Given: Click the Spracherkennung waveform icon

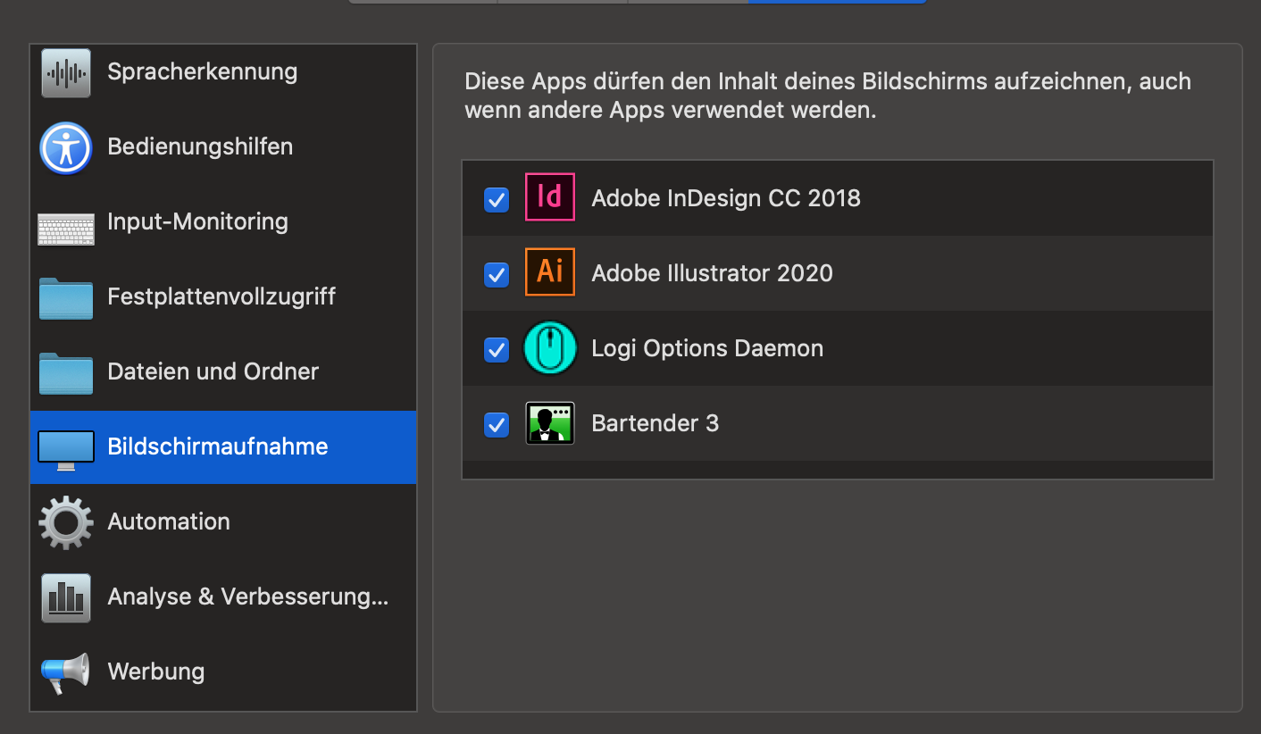Looking at the screenshot, I should coord(66,72).
